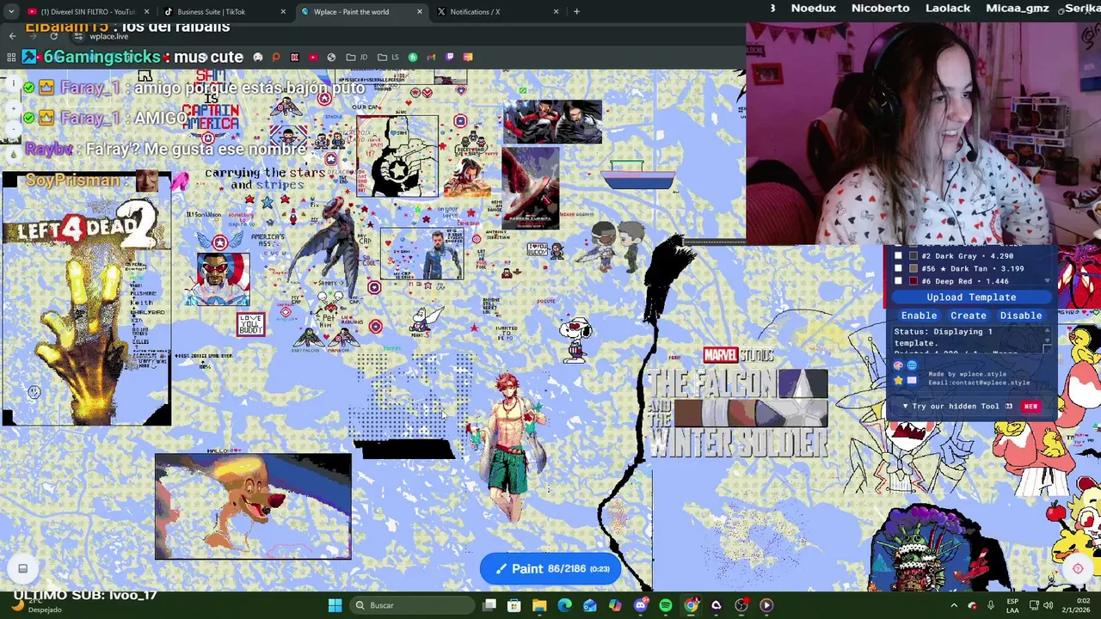Open Spotify from the taskbar
Image resolution: width=1101 pixels, height=619 pixels.
(666, 605)
